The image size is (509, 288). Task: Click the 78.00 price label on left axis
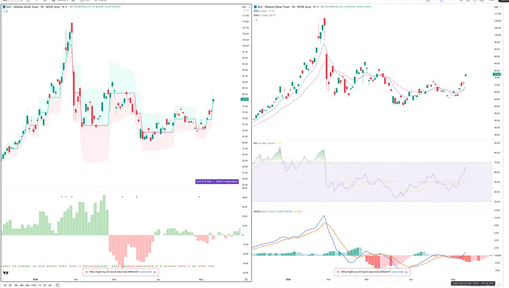[x=245, y=99]
